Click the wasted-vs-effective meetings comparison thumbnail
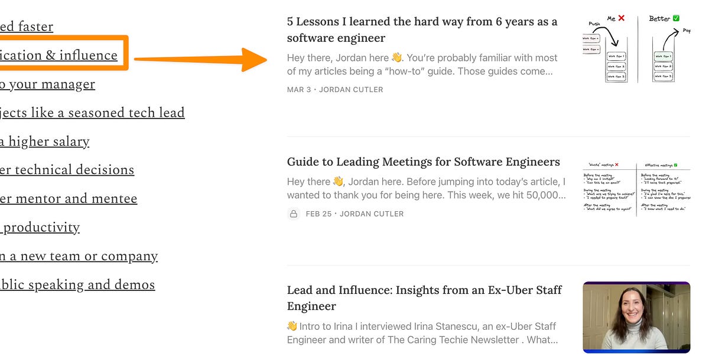 pos(635,186)
